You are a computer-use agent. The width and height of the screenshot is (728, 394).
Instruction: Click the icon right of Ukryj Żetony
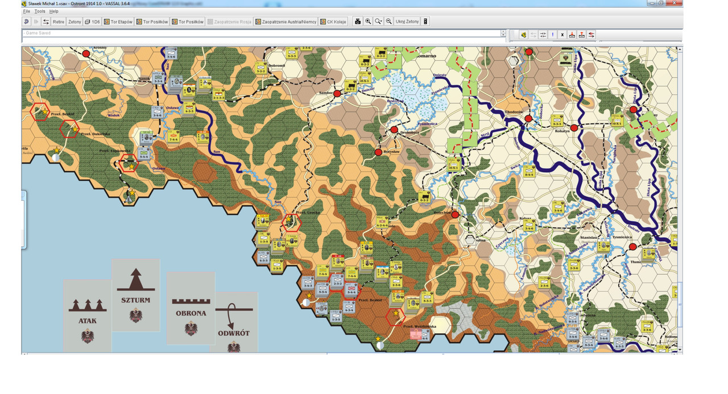[x=425, y=22]
